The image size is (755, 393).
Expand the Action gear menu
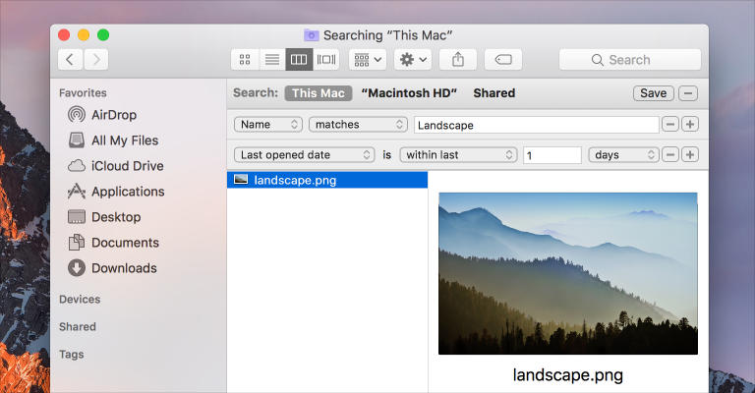pyautogui.click(x=413, y=60)
